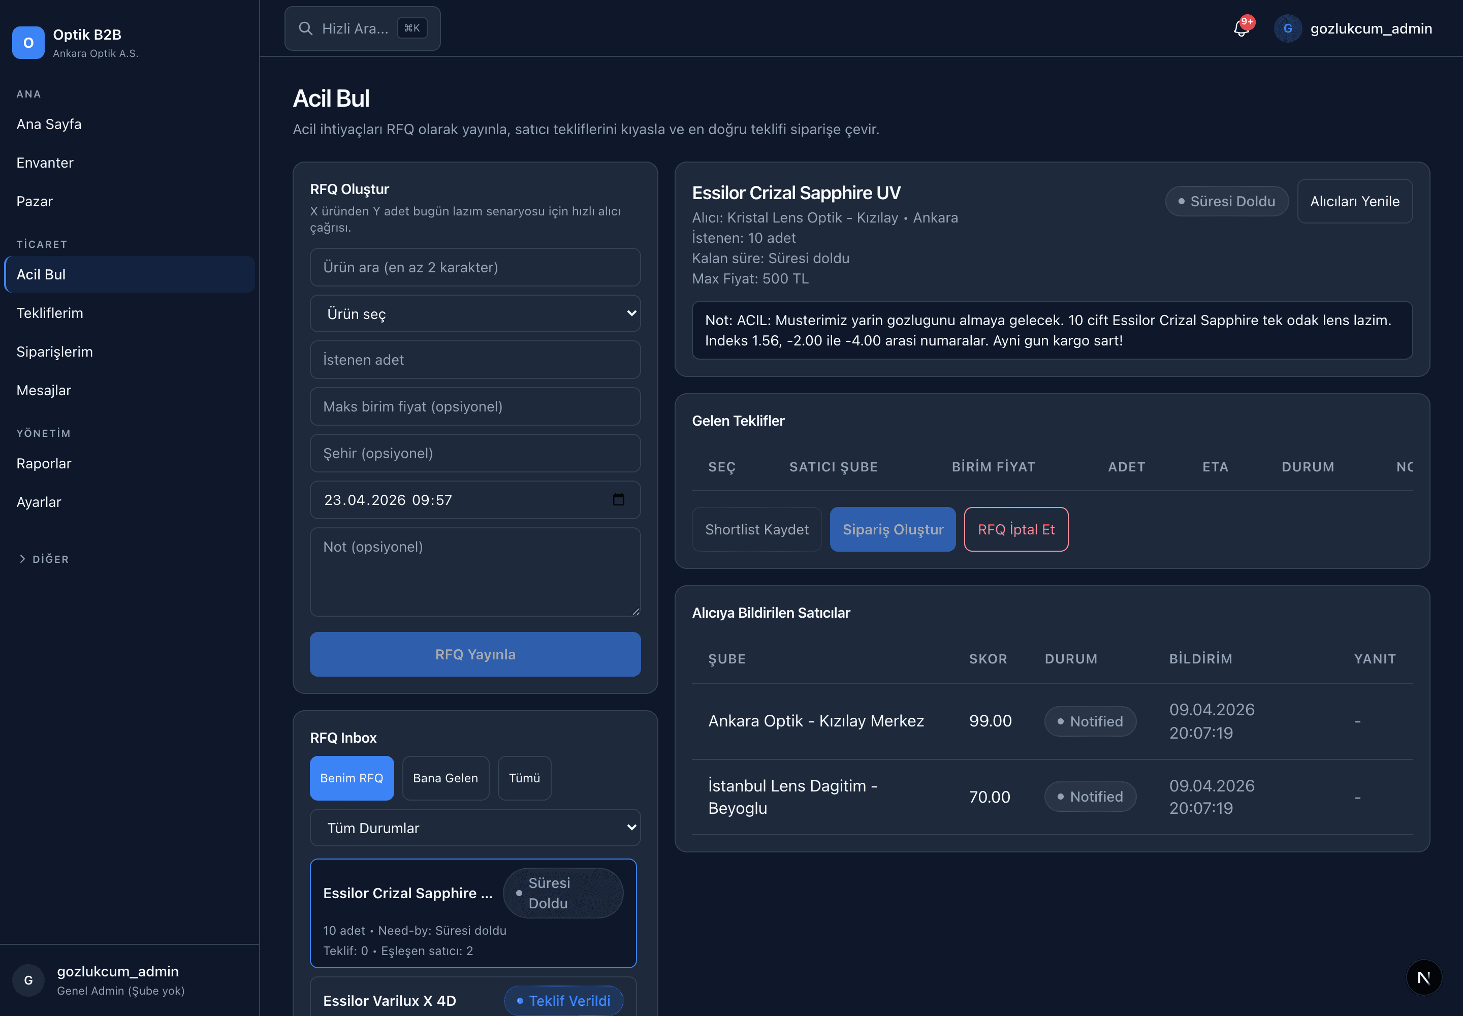Click SATICI ŞUBE column header
1463x1016 pixels.
(834, 467)
